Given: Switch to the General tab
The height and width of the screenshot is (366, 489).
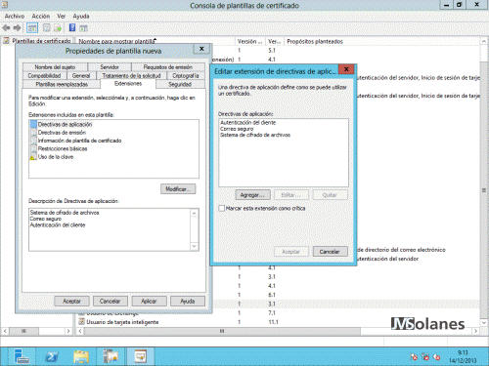Looking at the screenshot, I should (81, 75).
